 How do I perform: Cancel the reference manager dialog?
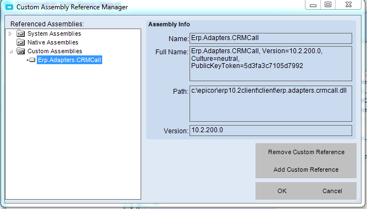[332, 191]
